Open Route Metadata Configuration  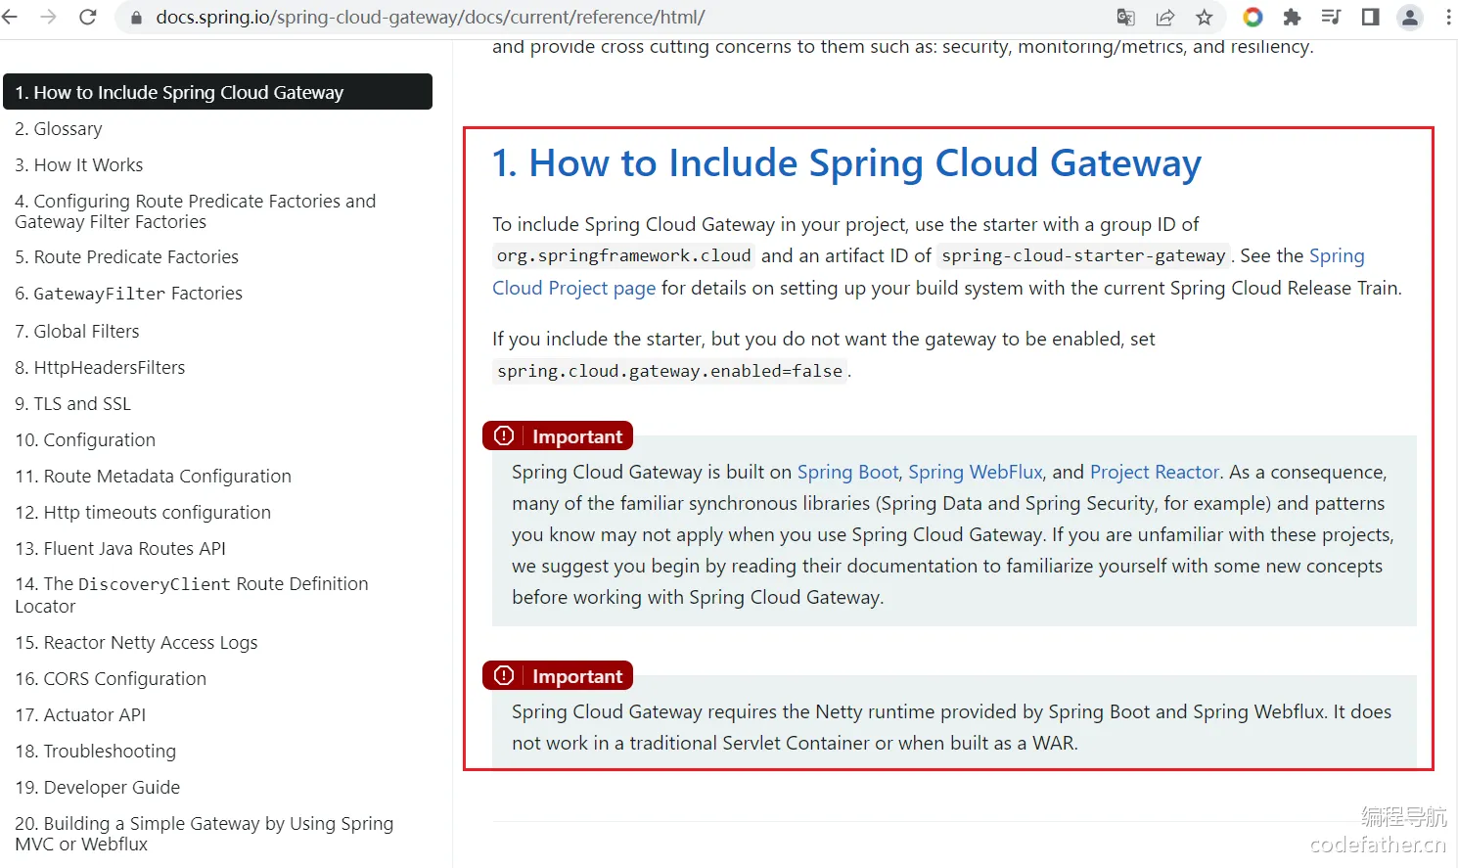pyautogui.click(x=154, y=477)
